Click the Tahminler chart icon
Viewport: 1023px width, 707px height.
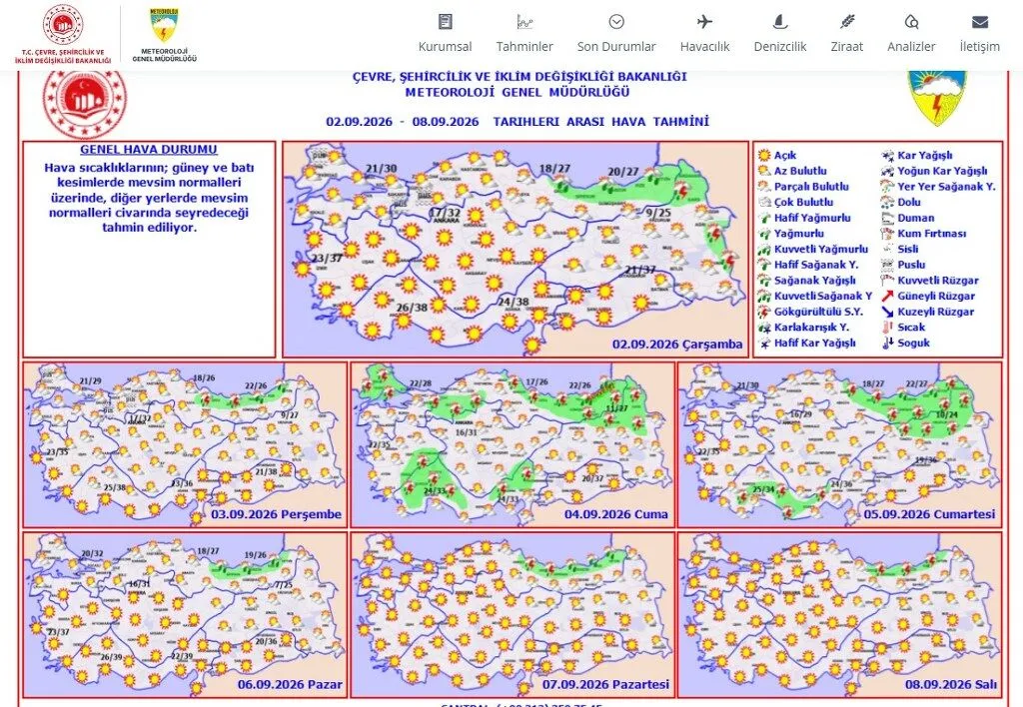524,22
